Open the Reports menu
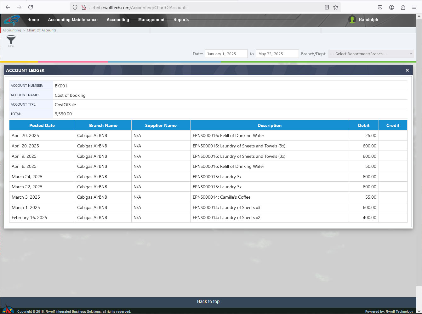422x314 pixels. tap(181, 19)
